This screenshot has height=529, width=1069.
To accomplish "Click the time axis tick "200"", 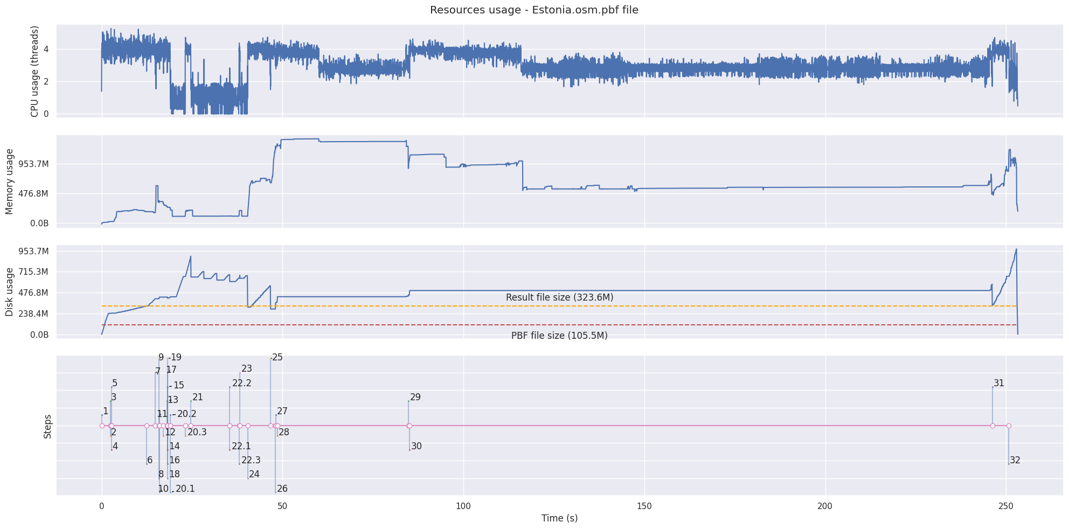I will pyautogui.click(x=825, y=506).
